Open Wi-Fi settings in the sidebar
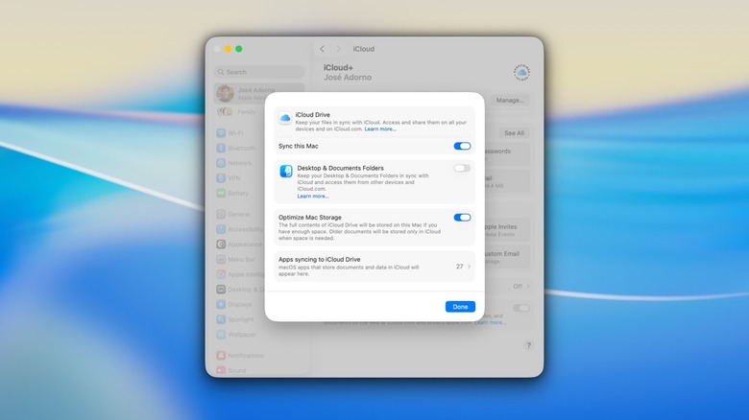 coord(230,132)
